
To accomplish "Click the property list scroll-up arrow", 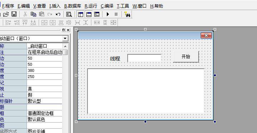I will tap(65, 46).
